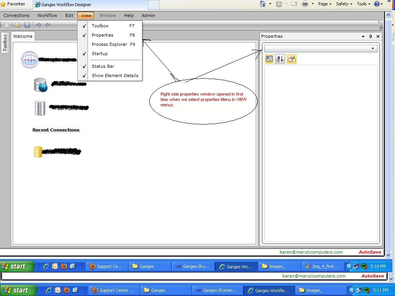Toggle the Startup checked menu item

(110, 54)
